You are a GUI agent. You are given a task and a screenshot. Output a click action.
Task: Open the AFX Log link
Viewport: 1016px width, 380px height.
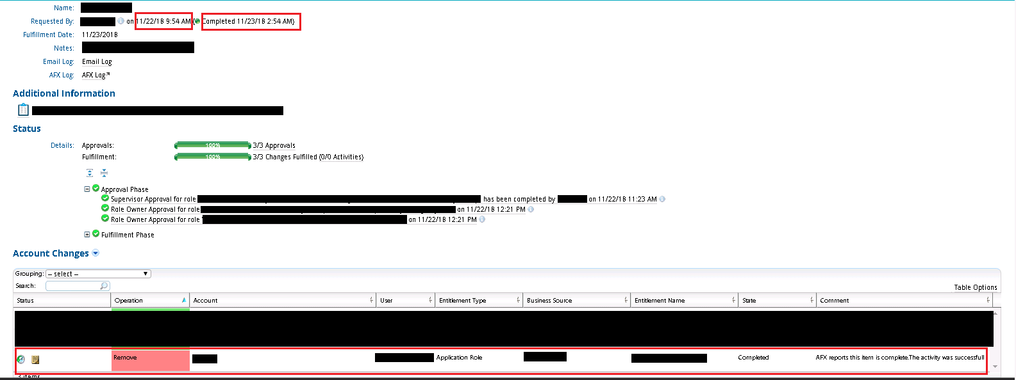point(95,75)
